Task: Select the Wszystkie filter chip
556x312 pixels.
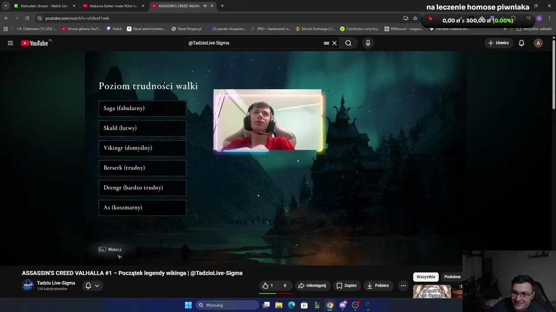Action: tap(426, 277)
